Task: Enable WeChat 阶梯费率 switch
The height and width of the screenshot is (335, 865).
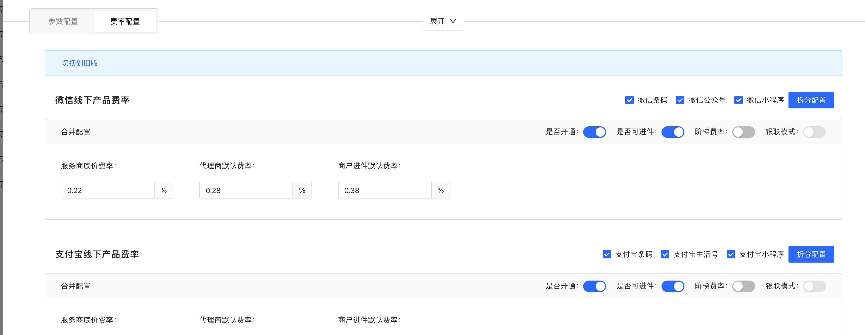Action: (x=743, y=132)
